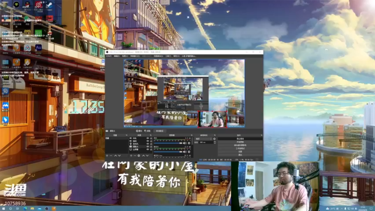Image resolution: width=375 pixels, height=211 pixels.
Task: Move the scene down with the arrow
Action: point(120,156)
